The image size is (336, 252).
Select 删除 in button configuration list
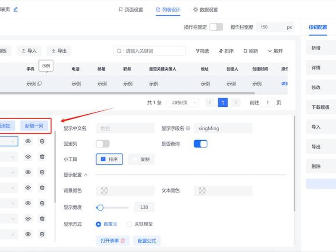click(x=321, y=166)
